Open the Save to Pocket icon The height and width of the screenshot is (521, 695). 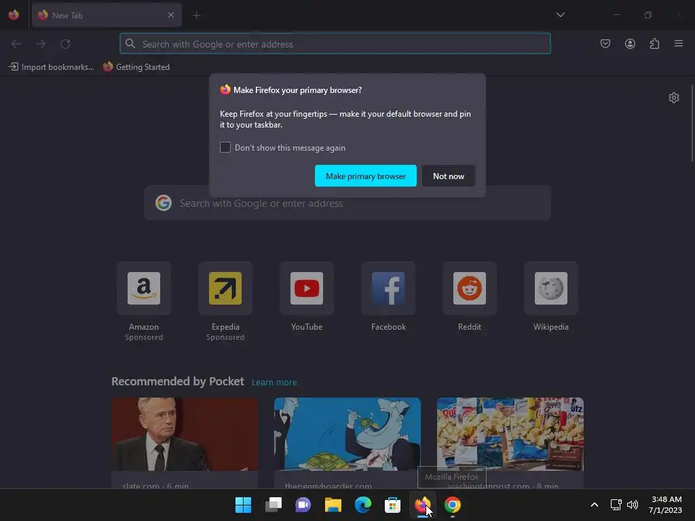[x=605, y=43]
